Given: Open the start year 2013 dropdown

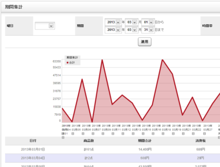Looking at the screenshot, I should pos(113,22).
